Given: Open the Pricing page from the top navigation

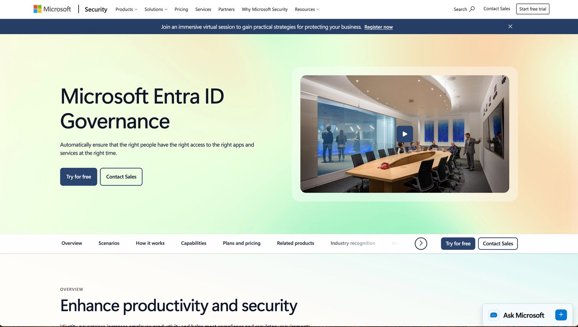Looking at the screenshot, I should [x=181, y=9].
